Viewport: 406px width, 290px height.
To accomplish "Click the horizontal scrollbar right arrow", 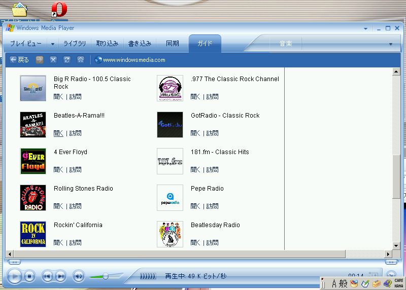I will pyautogui.click(x=388, y=254).
